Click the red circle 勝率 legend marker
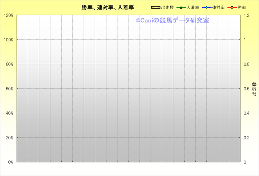 click(x=232, y=8)
